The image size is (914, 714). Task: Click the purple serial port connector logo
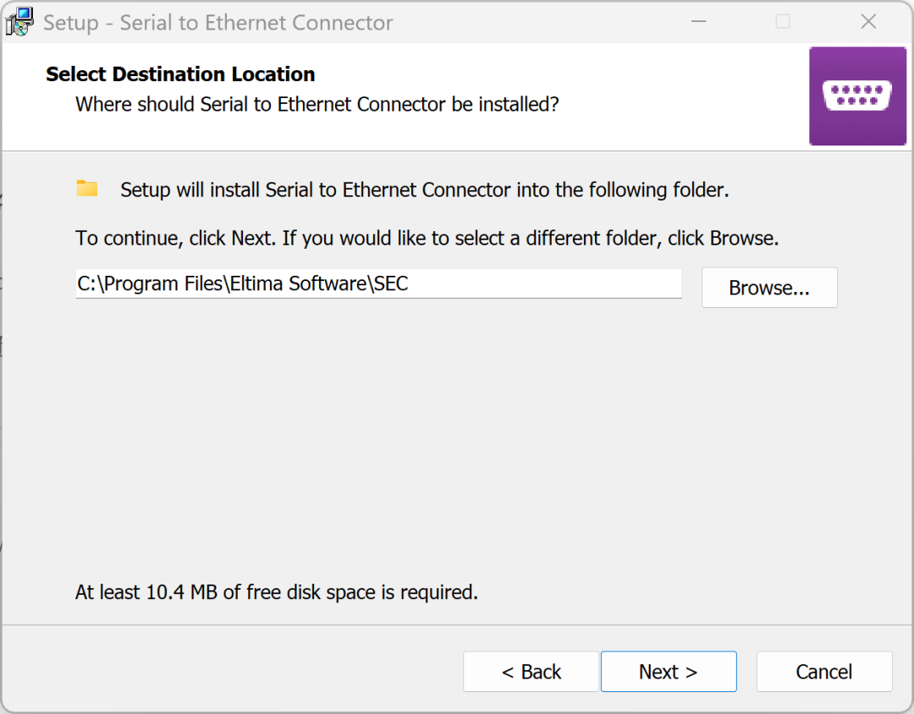pos(857,96)
